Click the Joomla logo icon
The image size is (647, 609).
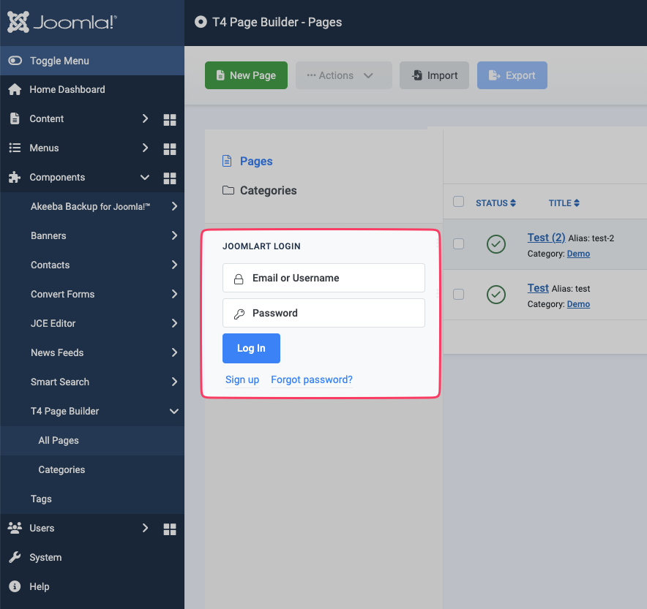[x=18, y=22]
